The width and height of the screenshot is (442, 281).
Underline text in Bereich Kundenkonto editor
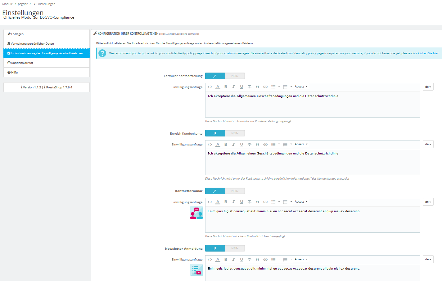point(241,144)
